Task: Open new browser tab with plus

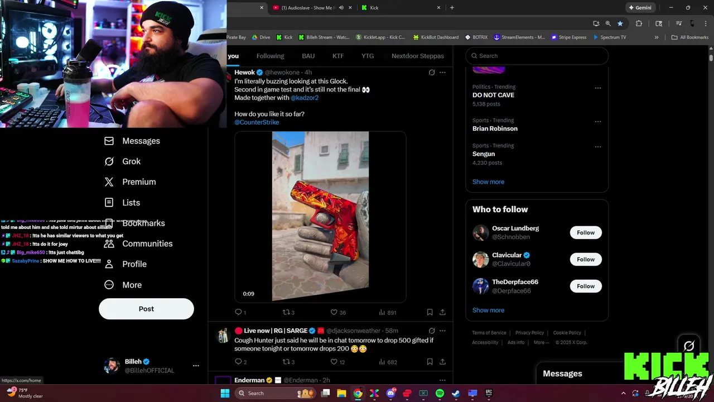Action: pos(452,8)
